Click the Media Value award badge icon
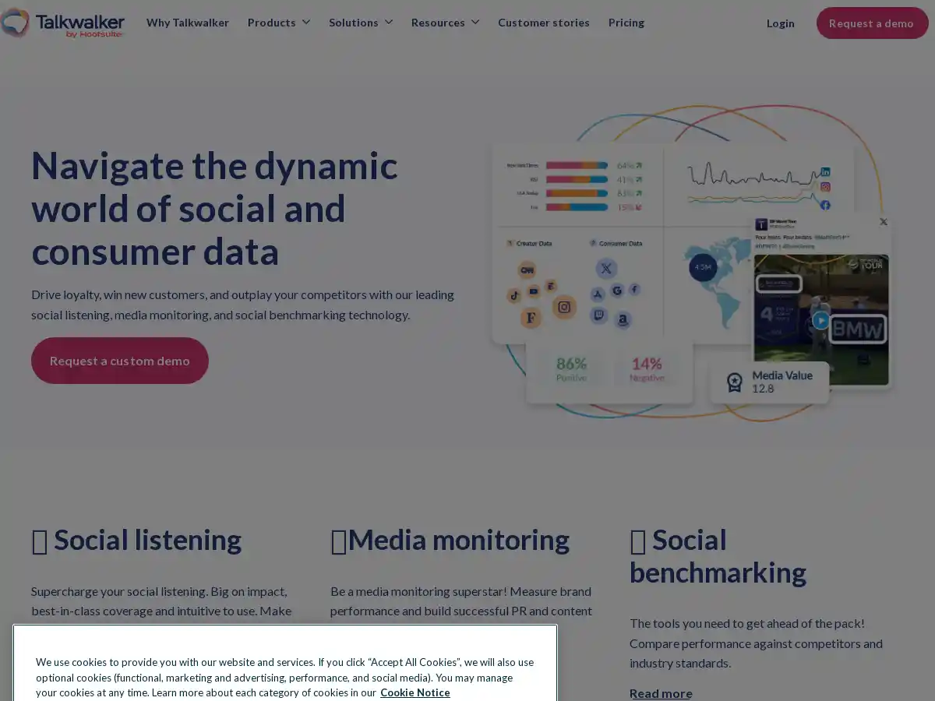Screen dimensions: 935x701 (734, 382)
